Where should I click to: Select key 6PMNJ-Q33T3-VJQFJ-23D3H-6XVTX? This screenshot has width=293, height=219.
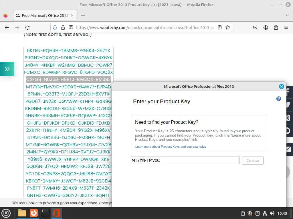point(68,94)
